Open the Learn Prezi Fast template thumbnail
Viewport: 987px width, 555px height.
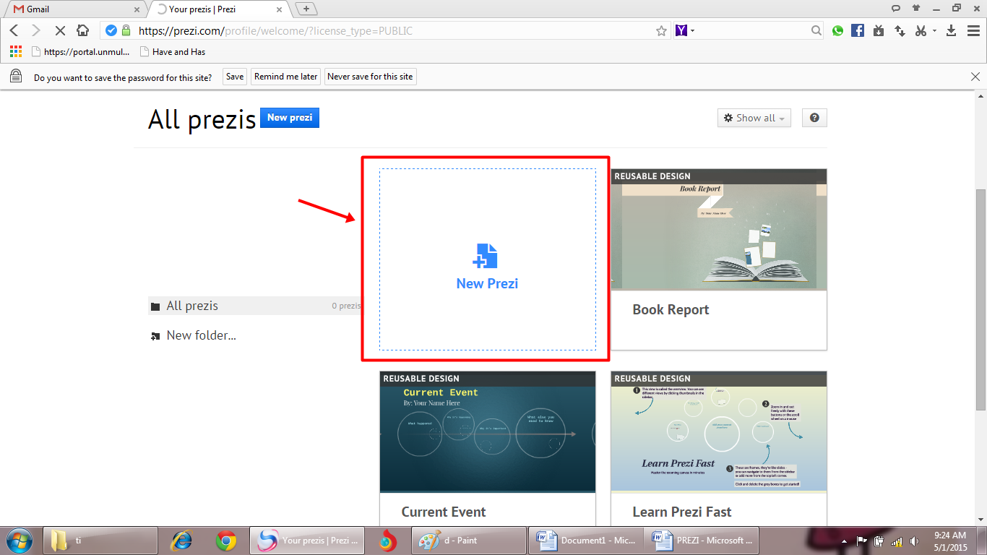[719, 432]
